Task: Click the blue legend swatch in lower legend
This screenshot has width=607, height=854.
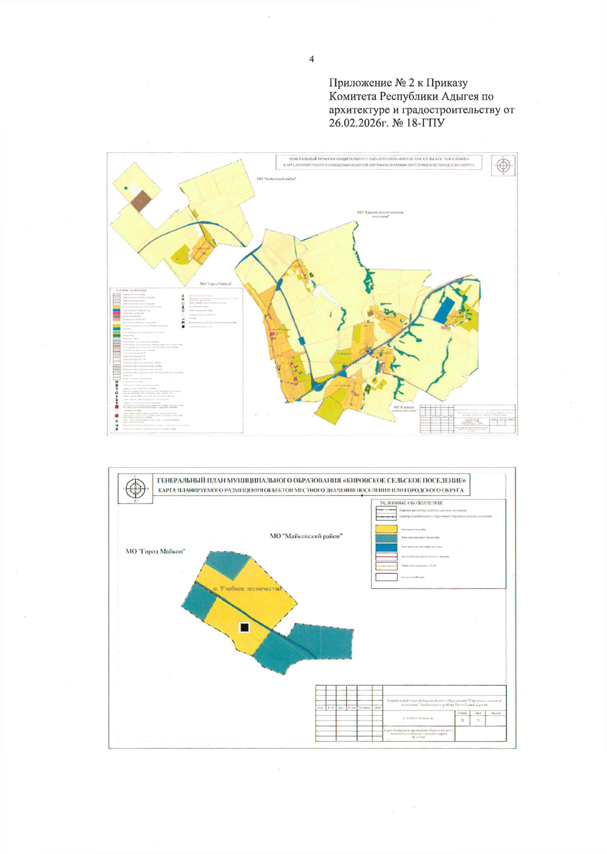Action: pyautogui.click(x=386, y=547)
